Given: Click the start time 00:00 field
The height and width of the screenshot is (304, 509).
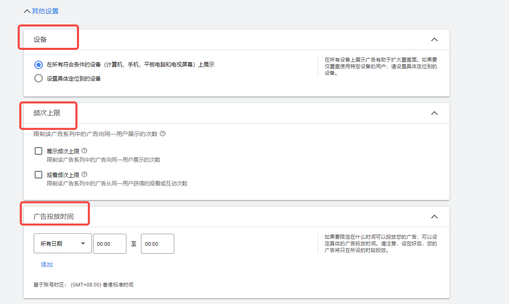Looking at the screenshot, I should click(109, 244).
